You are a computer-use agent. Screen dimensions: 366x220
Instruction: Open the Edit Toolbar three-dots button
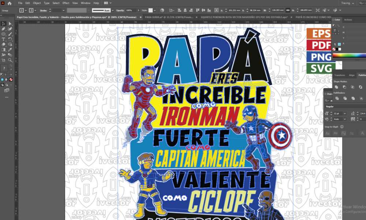[7, 97]
